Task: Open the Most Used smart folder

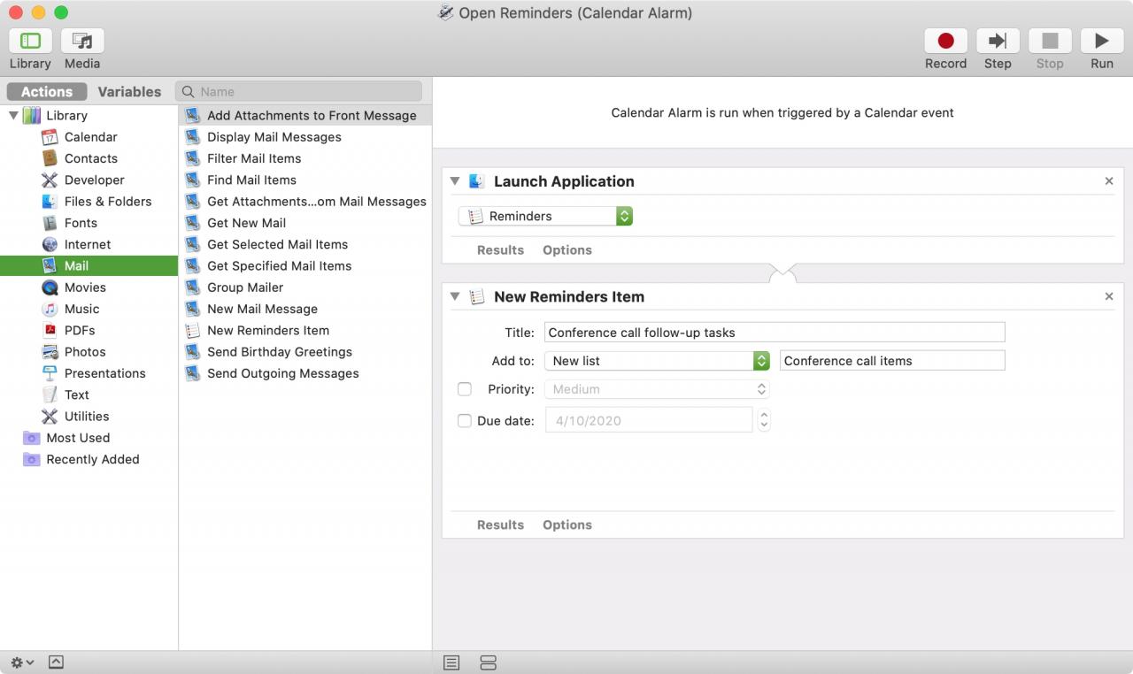Action: (89, 438)
